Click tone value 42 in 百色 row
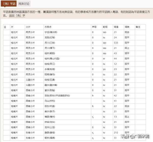The image size is (153, 142). (115, 96)
